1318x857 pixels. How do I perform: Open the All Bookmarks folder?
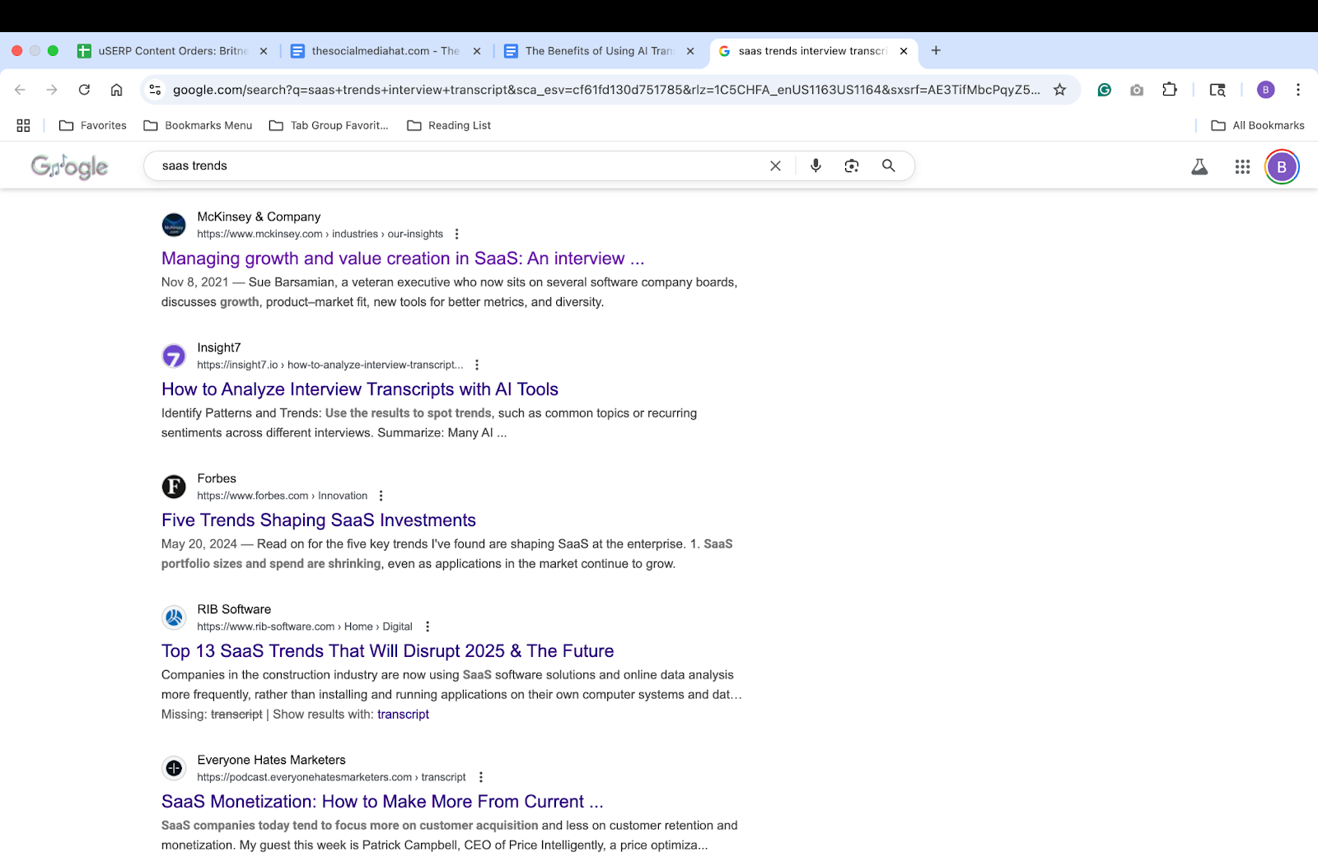pyautogui.click(x=1258, y=125)
